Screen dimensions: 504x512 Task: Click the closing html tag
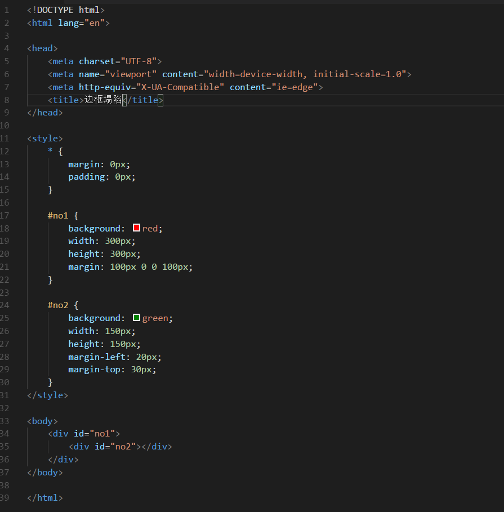[45, 497]
